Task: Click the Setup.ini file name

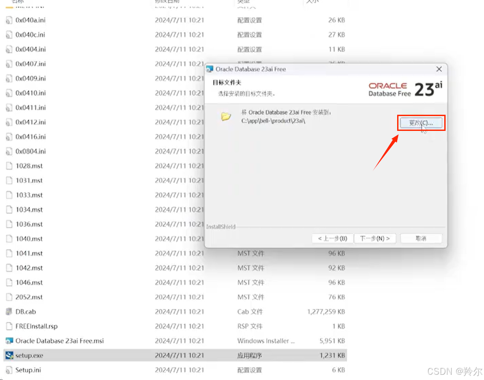Action: [28, 370]
